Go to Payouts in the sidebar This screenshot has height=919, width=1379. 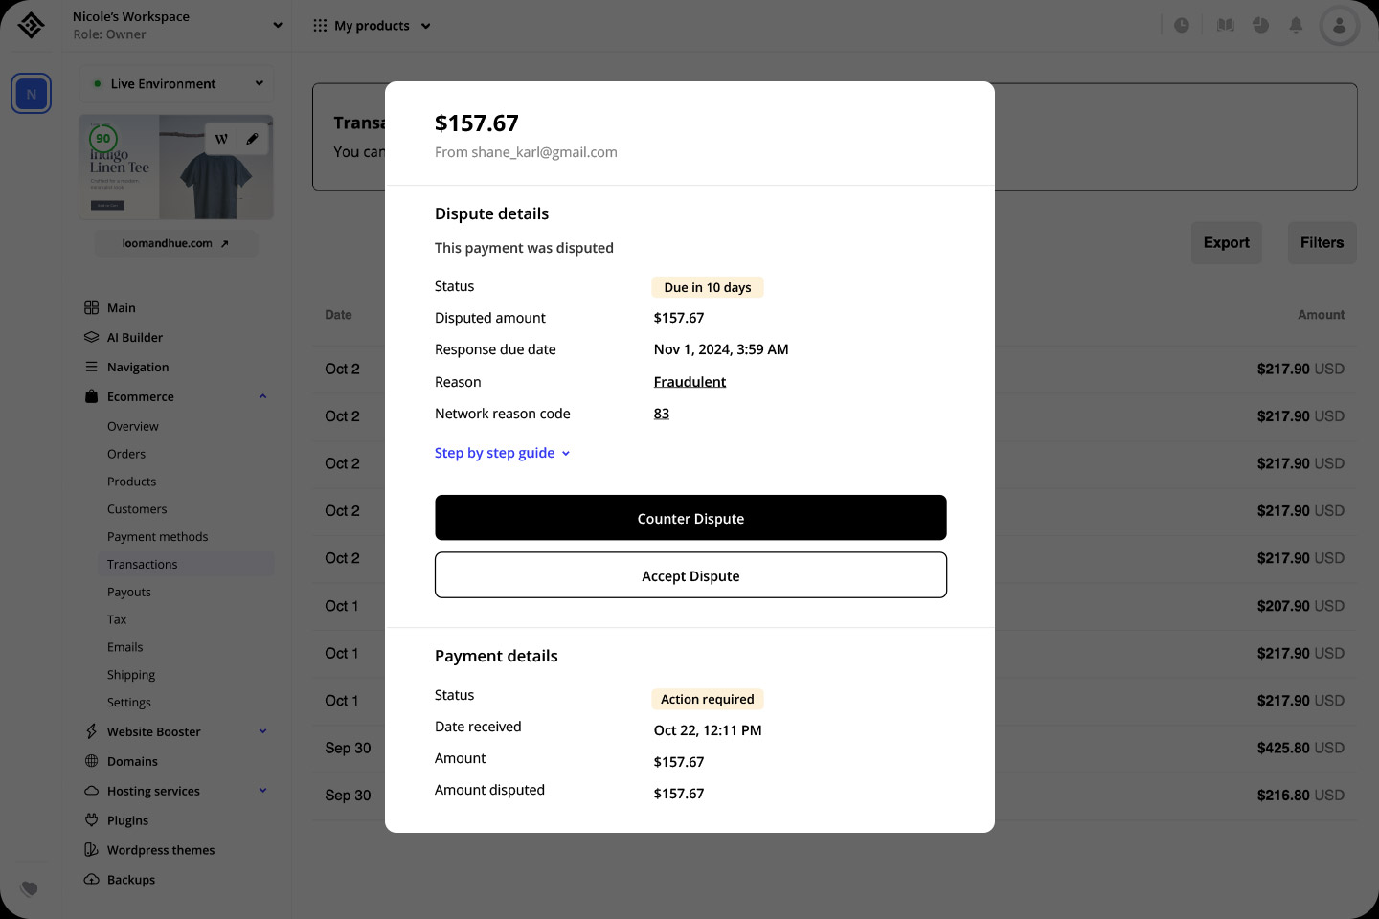pos(129,593)
